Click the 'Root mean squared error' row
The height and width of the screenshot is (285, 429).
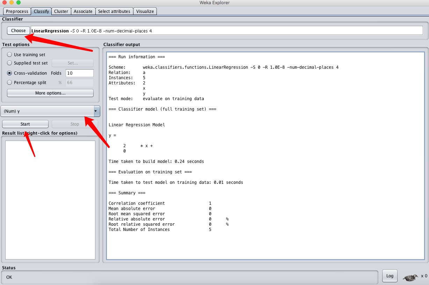coord(160,214)
